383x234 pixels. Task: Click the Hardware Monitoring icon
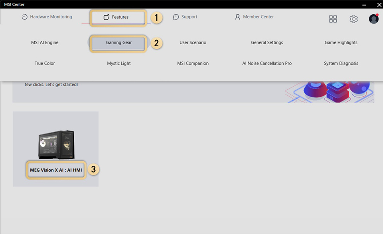24,17
